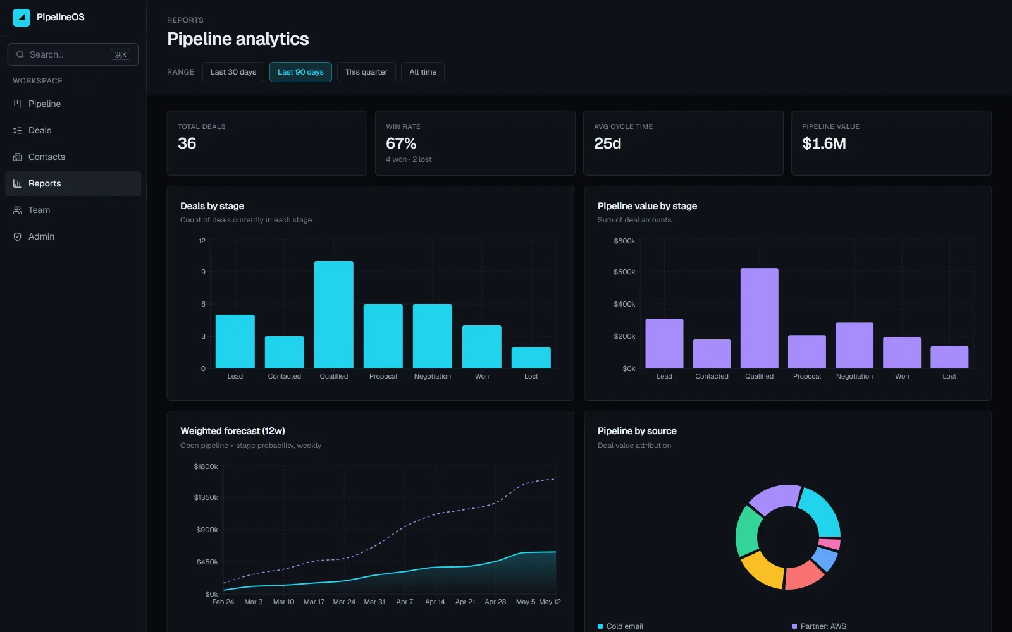Select Reports in the sidebar

point(73,183)
